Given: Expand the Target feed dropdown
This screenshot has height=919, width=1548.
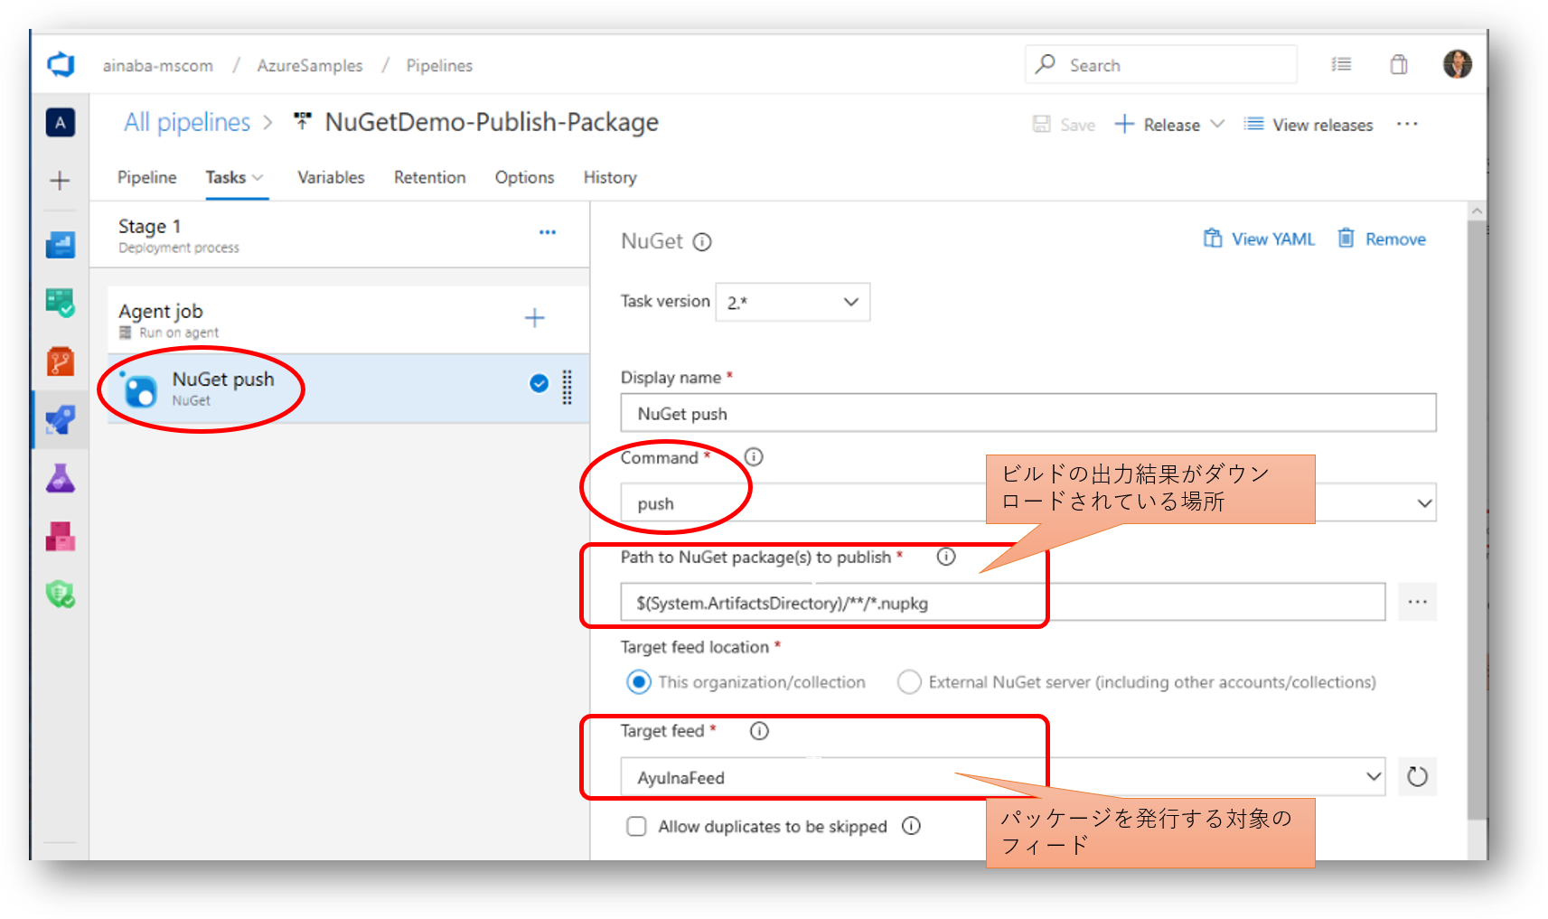Looking at the screenshot, I should pyautogui.click(x=1374, y=776).
